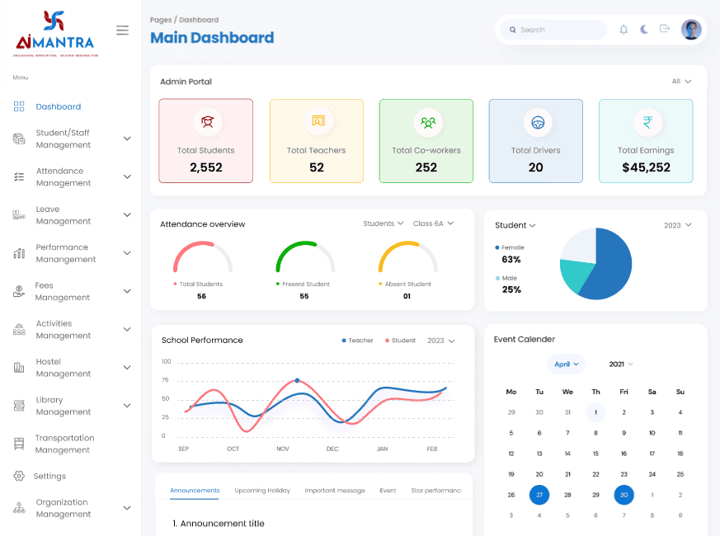
Task: Click the logout icon in the header
Action: coord(665,29)
